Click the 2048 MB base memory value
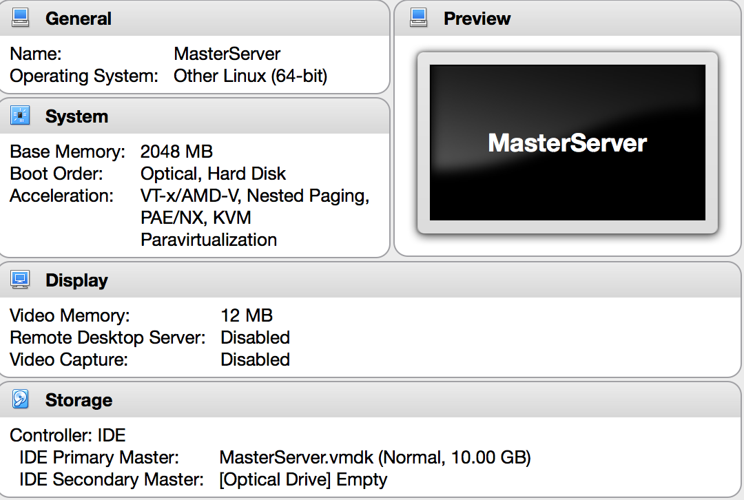The image size is (744, 500). [x=176, y=152]
